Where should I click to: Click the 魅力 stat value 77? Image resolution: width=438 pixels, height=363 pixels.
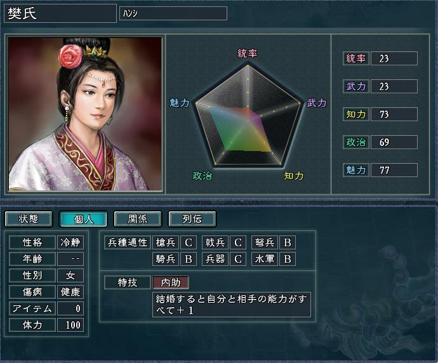[394, 170]
